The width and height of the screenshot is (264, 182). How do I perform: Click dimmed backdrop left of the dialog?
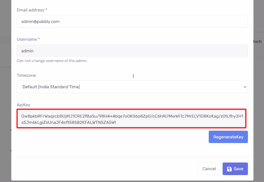(5, 91)
